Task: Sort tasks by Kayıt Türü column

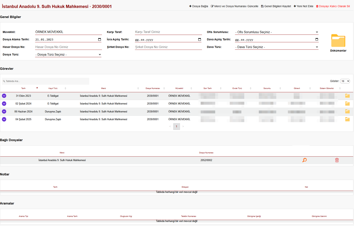Action: (x=53, y=88)
